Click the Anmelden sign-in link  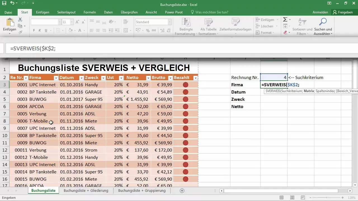click(x=320, y=12)
